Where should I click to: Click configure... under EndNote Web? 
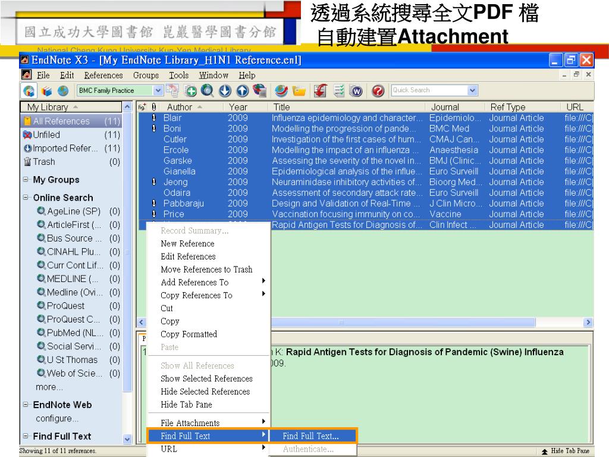click(x=57, y=418)
